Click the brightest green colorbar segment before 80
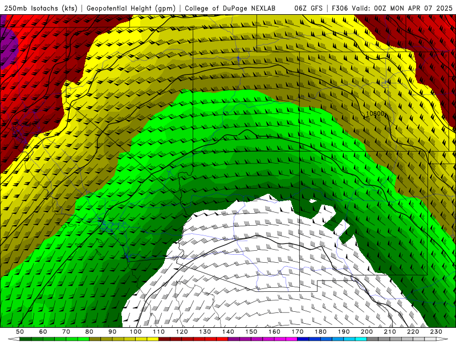 pyautogui.click(x=83, y=339)
